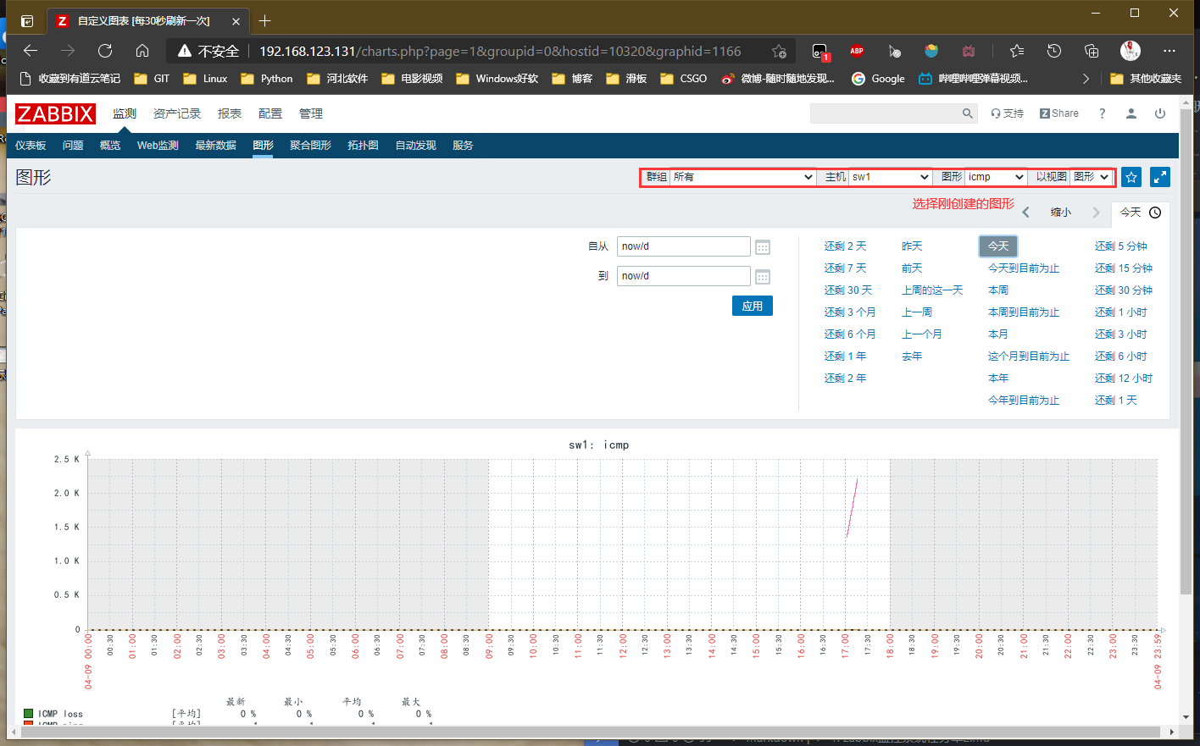
Task: Switch to 最新数据 submenu
Action: [215, 146]
